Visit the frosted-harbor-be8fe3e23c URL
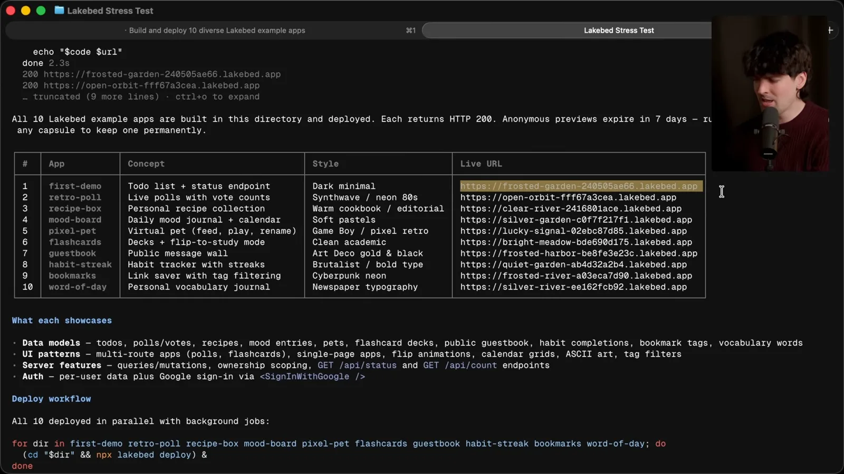The height and width of the screenshot is (474, 844). coord(579,253)
